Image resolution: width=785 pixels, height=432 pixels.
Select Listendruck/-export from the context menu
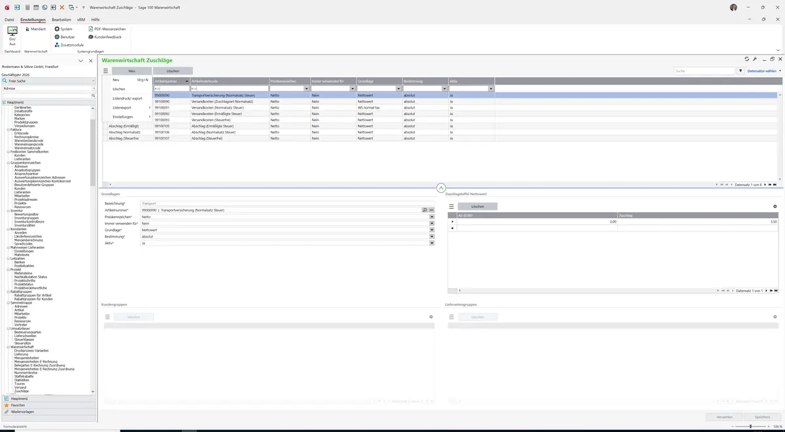pyautogui.click(x=127, y=98)
